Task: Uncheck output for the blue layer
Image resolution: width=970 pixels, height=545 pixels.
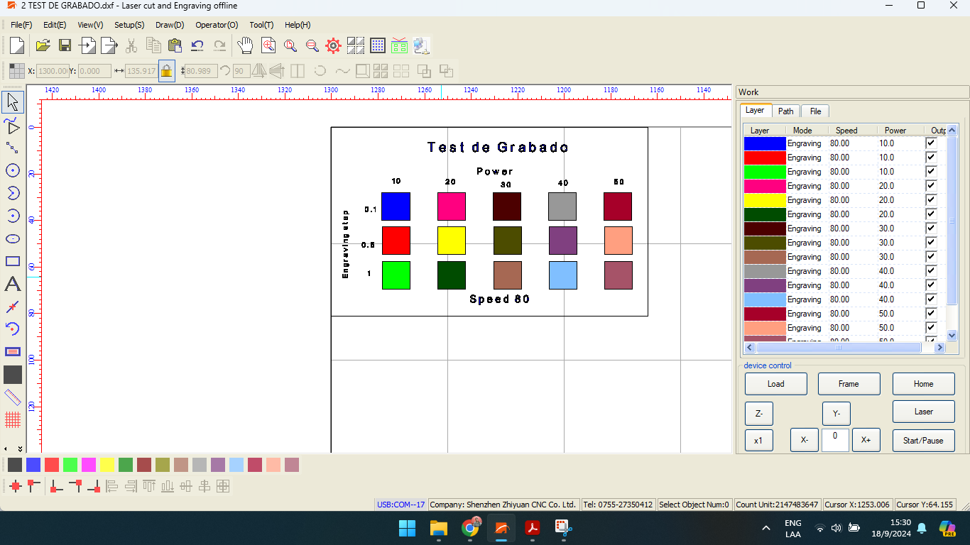Action: coord(931,143)
